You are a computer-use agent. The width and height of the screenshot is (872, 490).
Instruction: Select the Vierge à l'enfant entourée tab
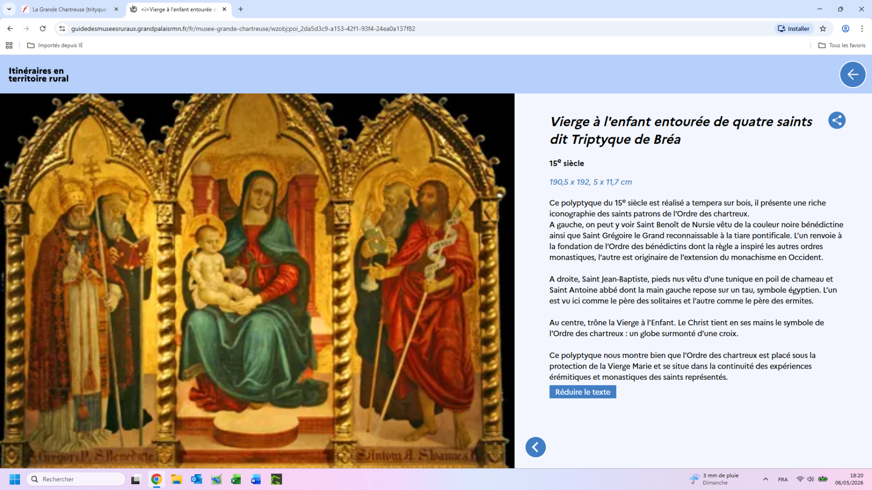click(178, 9)
